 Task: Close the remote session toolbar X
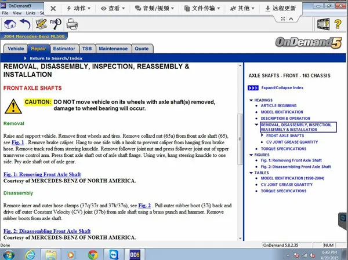point(53,9)
